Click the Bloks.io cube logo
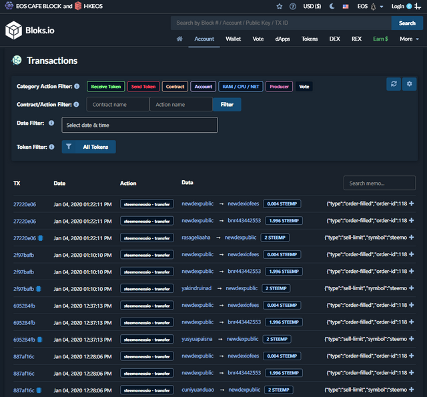The height and width of the screenshot is (397, 427). pos(13,30)
